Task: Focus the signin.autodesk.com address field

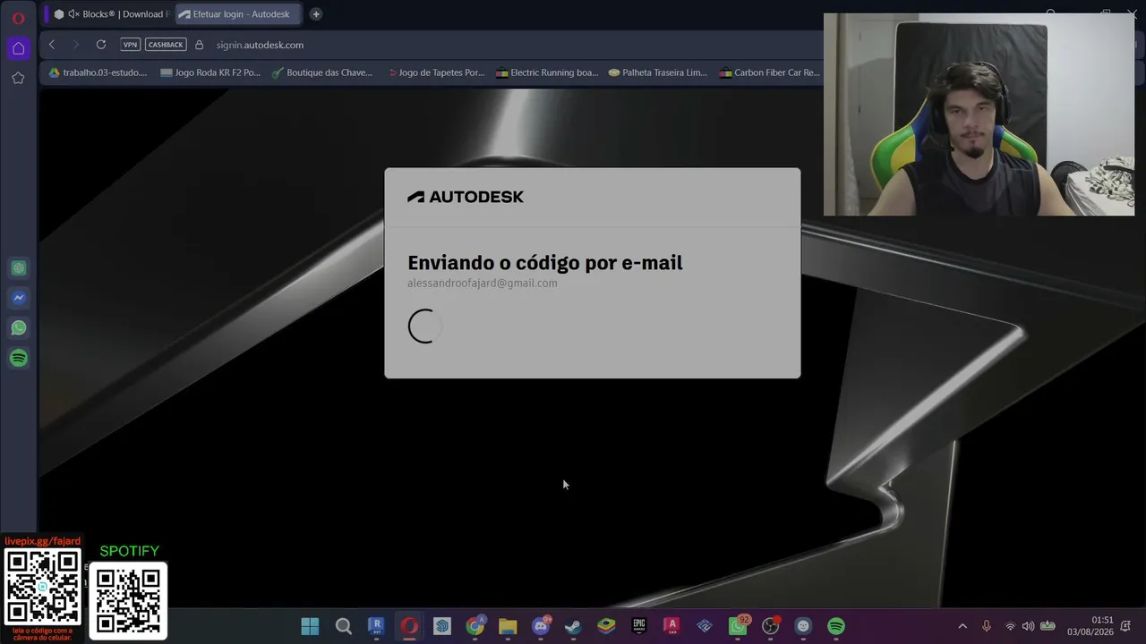Action: (x=260, y=45)
